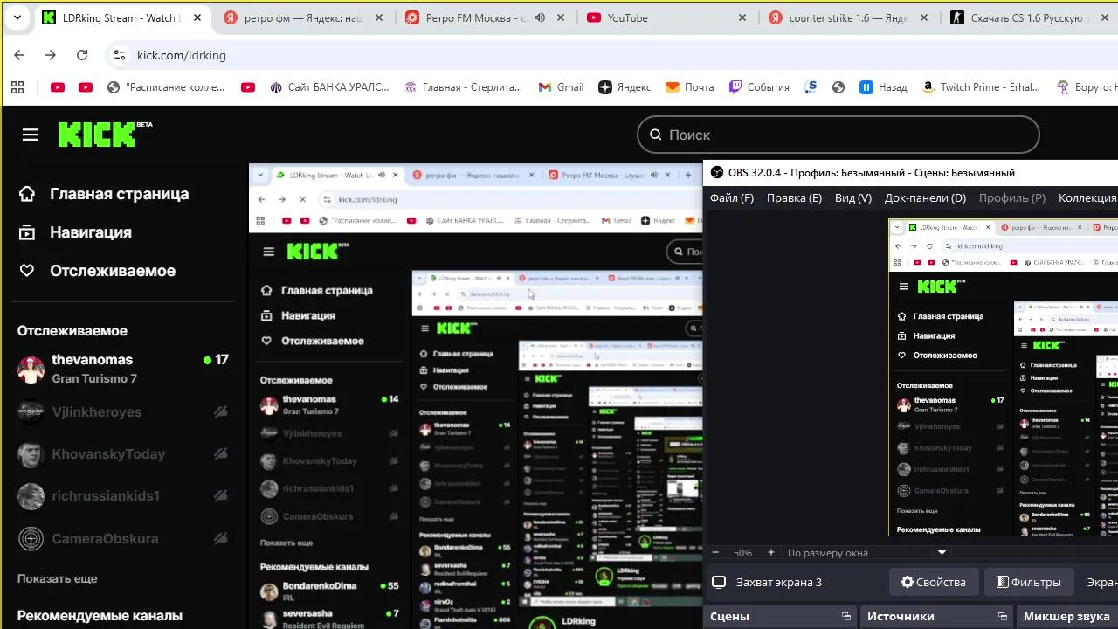1118x629 pixels.
Task: Close the LDRking Stream tab
Action: [197, 17]
